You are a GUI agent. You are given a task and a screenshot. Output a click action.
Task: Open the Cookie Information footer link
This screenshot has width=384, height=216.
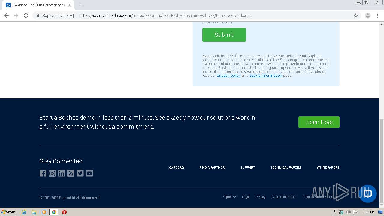coord(284,197)
